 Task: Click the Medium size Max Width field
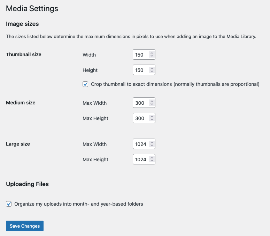pyautogui.click(x=140, y=103)
